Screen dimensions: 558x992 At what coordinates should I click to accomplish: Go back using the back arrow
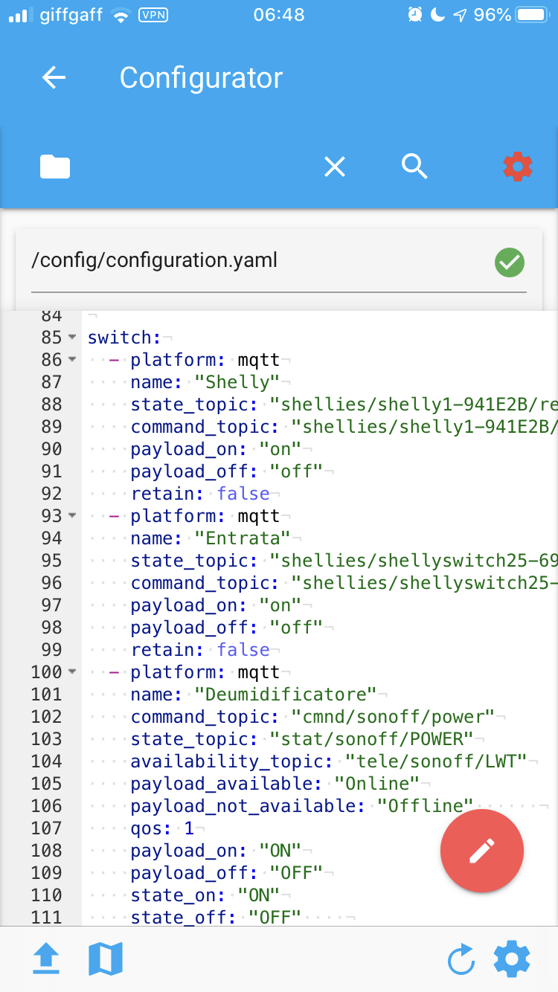[x=54, y=77]
